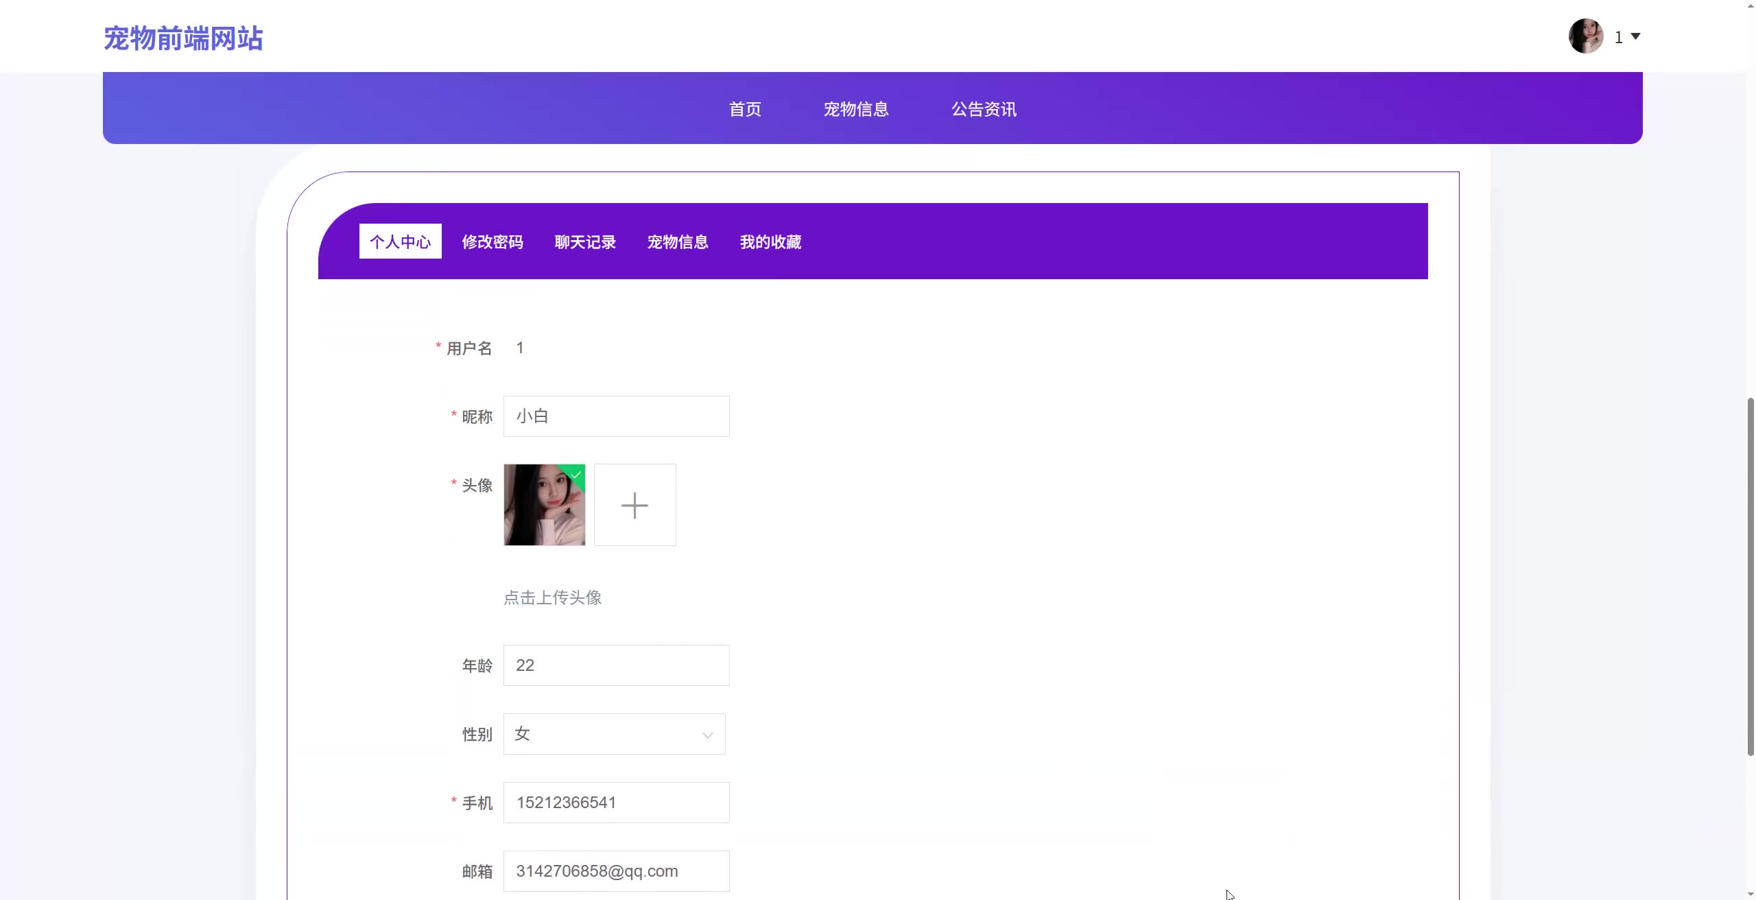The image size is (1756, 900).
Task: Click the 手机 phone number field
Action: [x=616, y=803]
